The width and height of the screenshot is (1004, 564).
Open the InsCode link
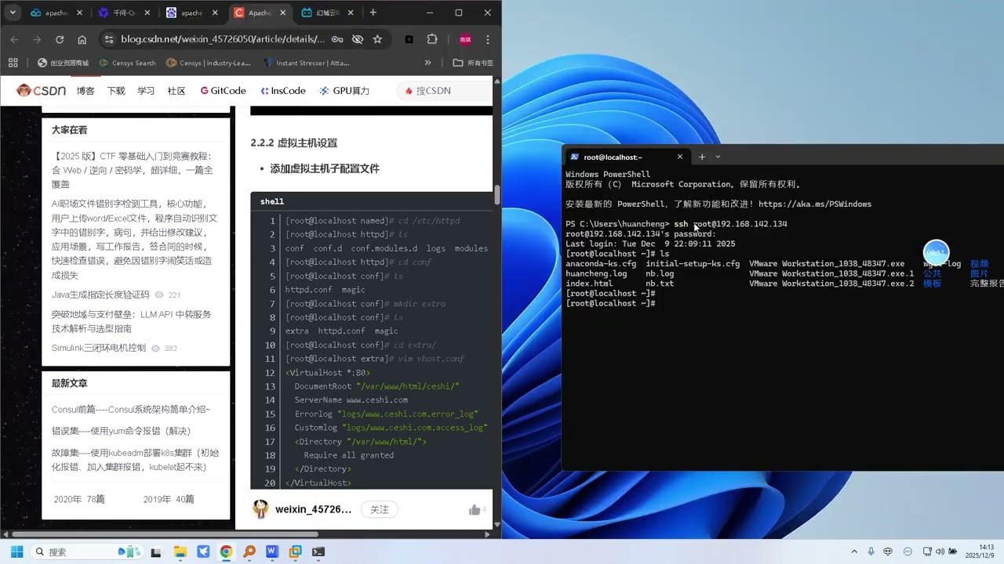pos(283,91)
